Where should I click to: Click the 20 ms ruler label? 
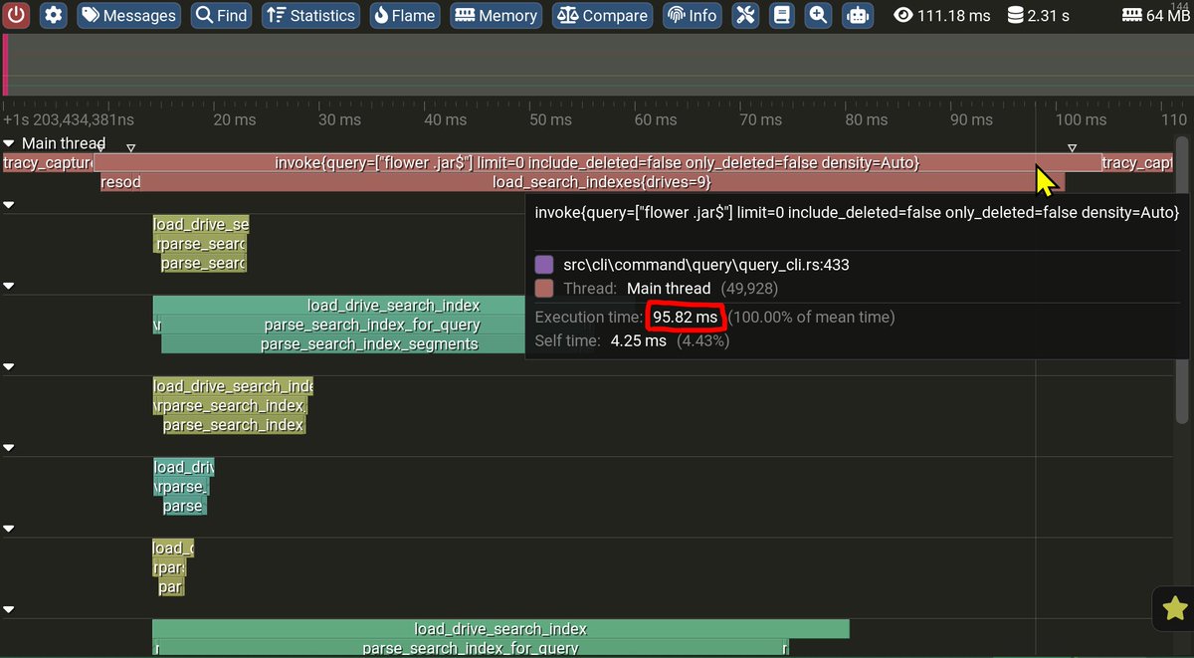[x=235, y=119]
